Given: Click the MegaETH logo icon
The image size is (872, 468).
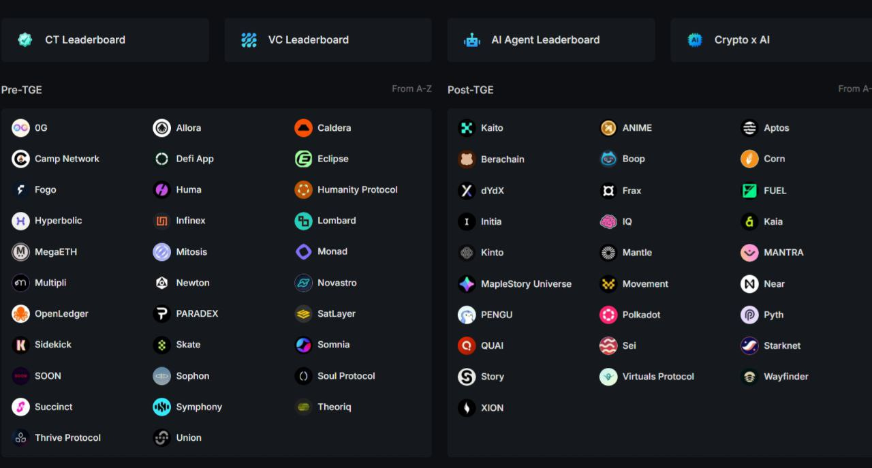Looking at the screenshot, I should coord(20,252).
